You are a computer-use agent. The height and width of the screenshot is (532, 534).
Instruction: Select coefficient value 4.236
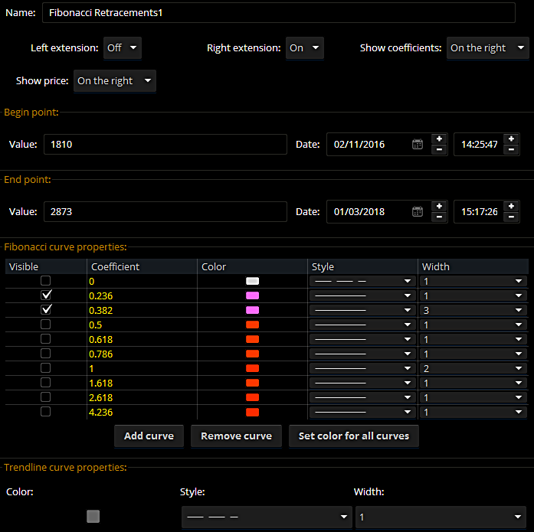pos(100,413)
